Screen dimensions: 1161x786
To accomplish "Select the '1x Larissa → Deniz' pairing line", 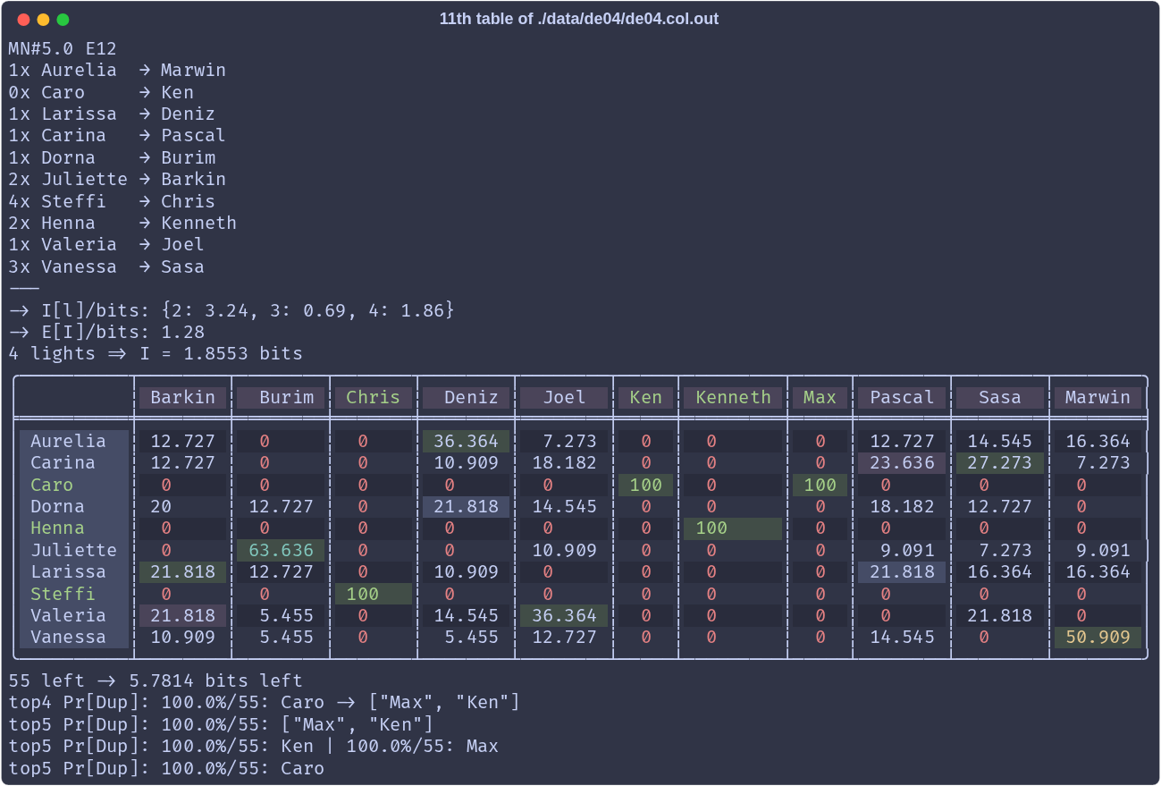I will [112, 114].
